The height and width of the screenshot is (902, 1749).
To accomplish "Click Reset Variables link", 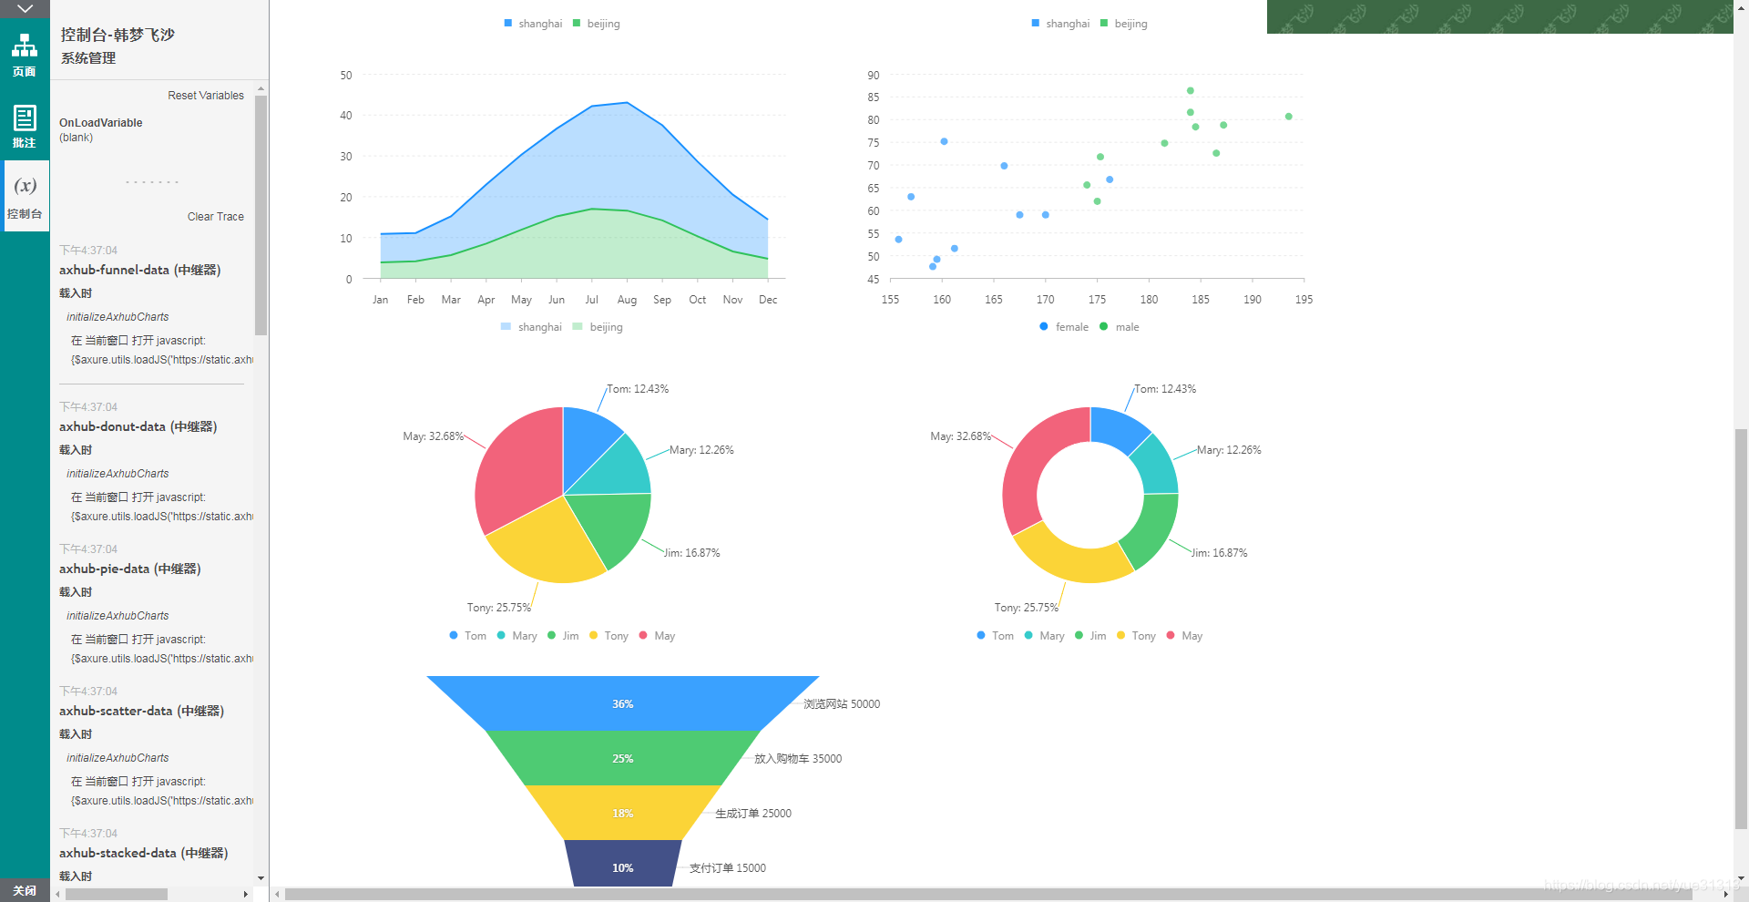I will pyautogui.click(x=206, y=96).
